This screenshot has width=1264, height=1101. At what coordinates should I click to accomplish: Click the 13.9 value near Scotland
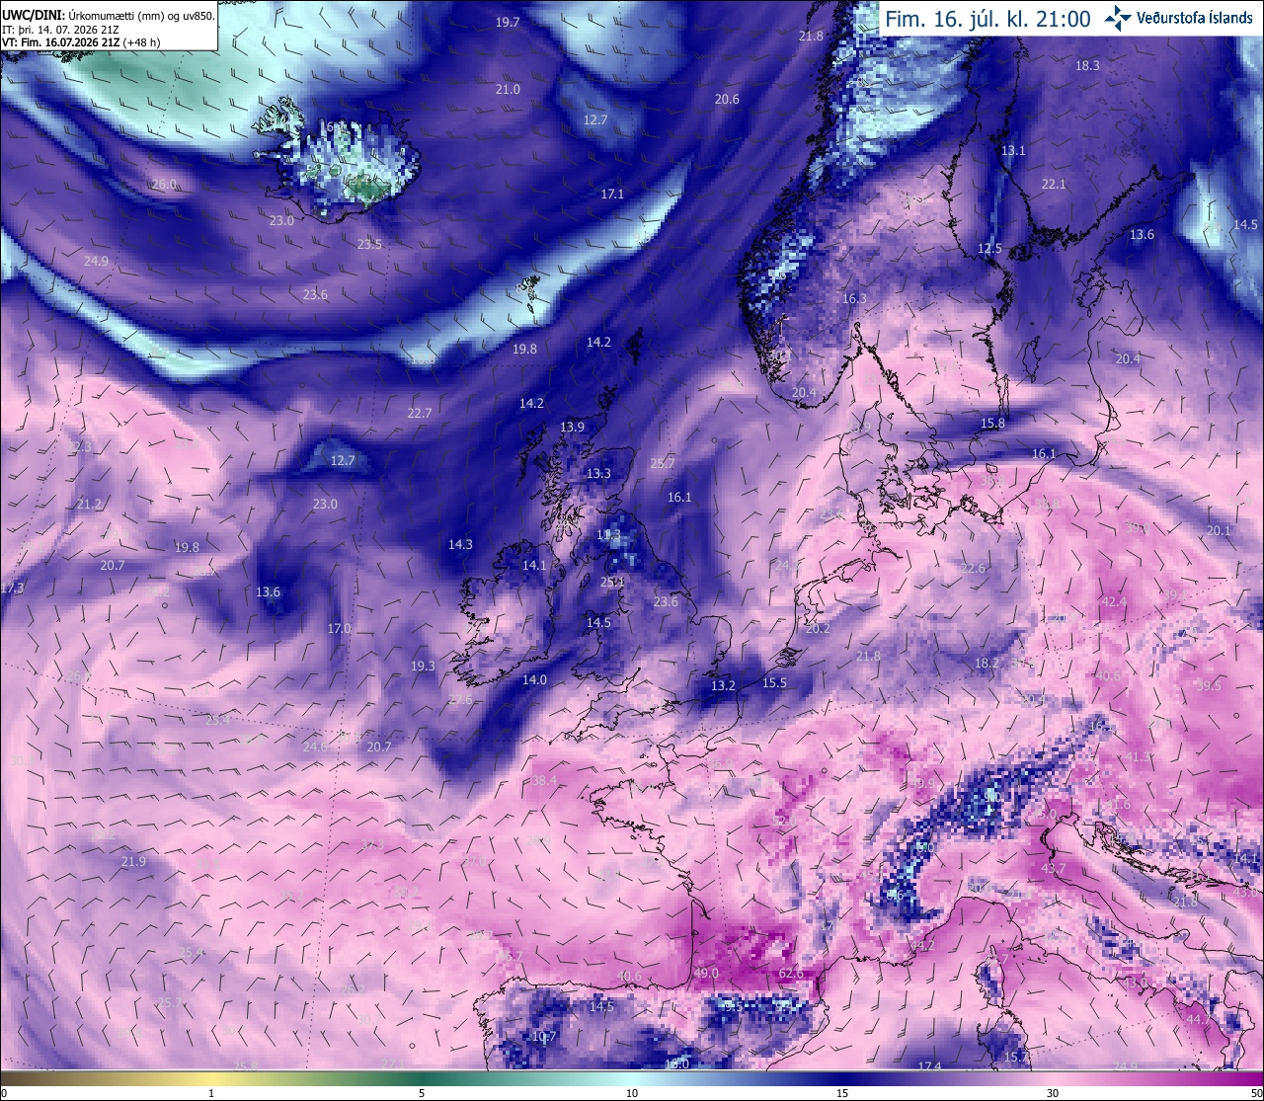click(x=572, y=427)
